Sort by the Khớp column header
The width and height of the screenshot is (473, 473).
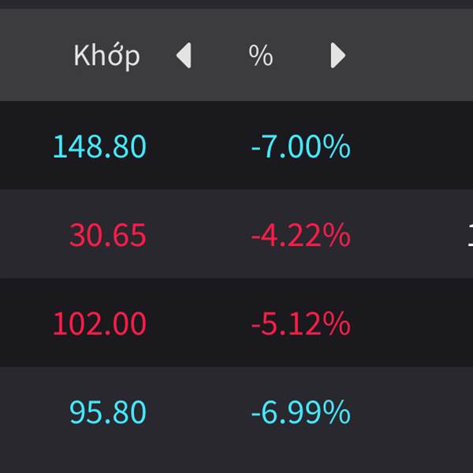point(106,56)
